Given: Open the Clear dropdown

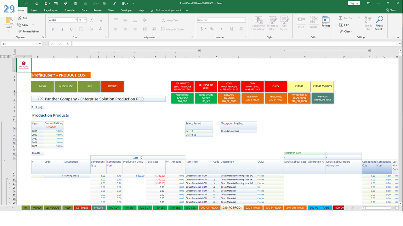Looking at the screenshot, I should pyautogui.click(x=346, y=31).
